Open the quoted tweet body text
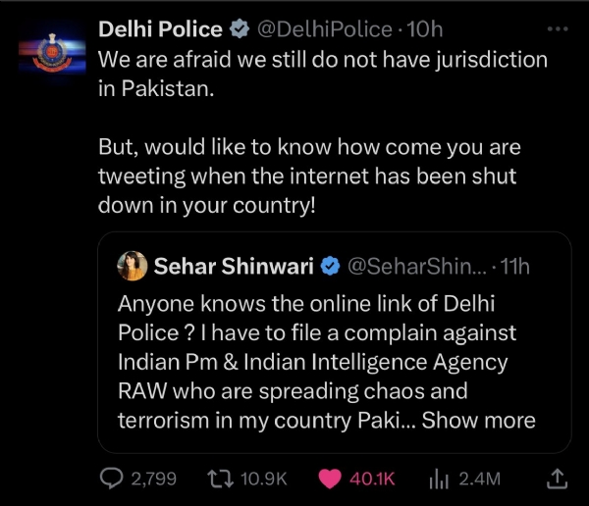Image resolution: width=589 pixels, height=506 pixels. (x=314, y=362)
